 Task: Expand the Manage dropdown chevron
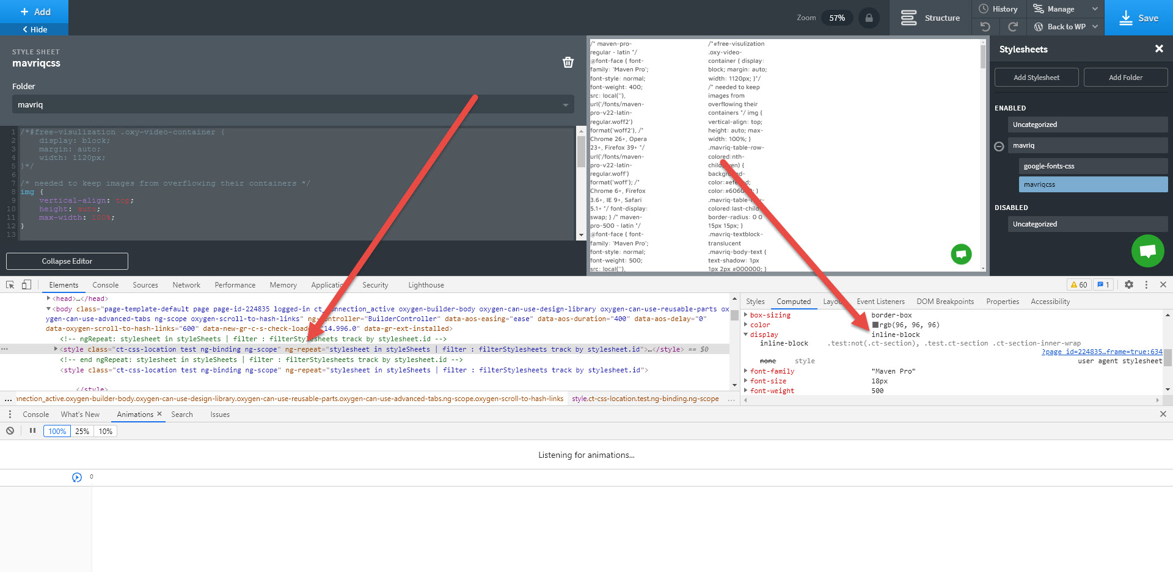click(1095, 9)
